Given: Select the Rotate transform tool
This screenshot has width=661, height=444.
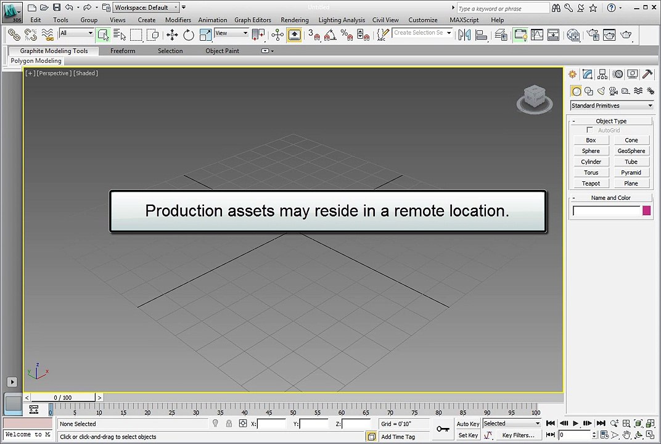Looking at the screenshot, I should (189, 35).
